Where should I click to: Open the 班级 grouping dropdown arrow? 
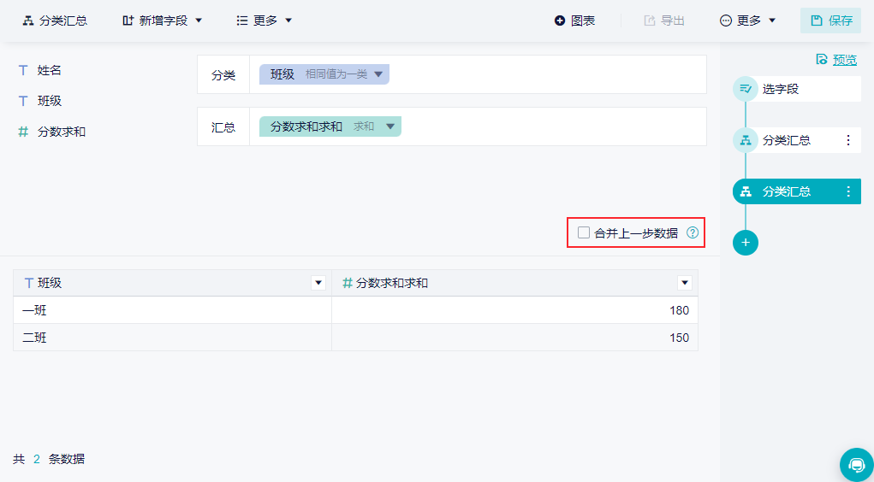[378, 74]
